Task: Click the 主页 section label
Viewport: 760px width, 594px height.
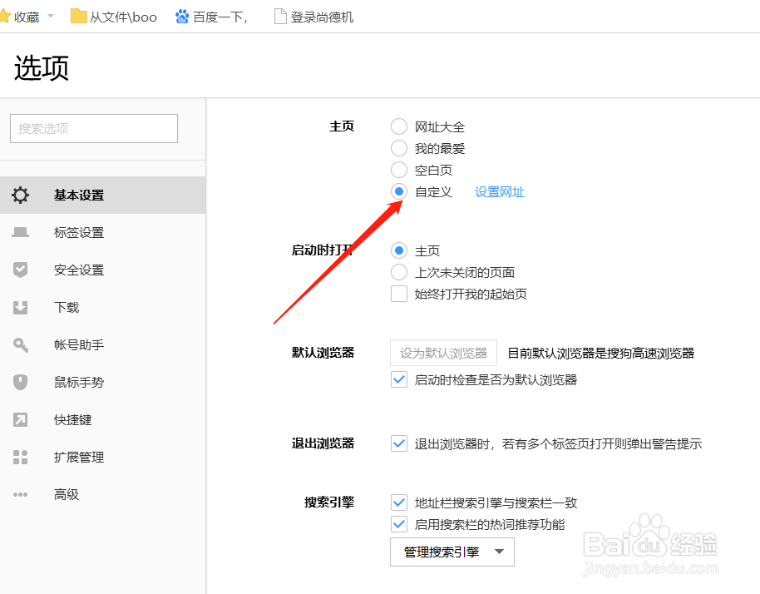Action: (342, 126)
